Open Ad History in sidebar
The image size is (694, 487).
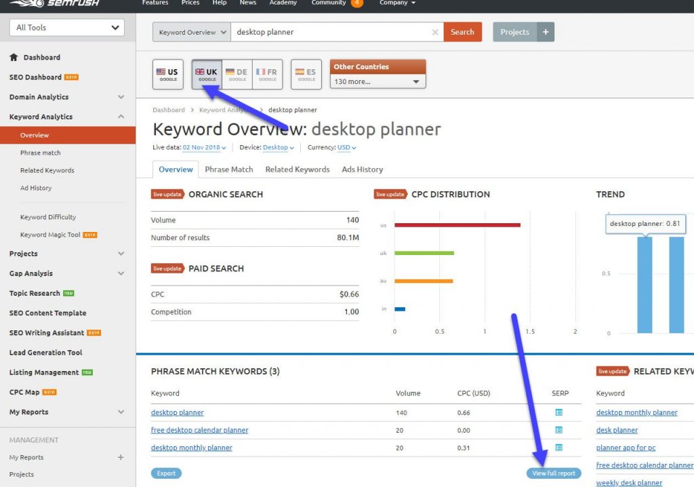(x=36, y=188)
